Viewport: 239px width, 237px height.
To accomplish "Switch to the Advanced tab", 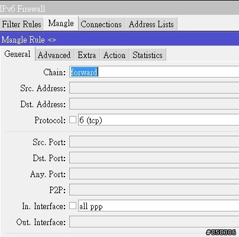I will [54, 55].
